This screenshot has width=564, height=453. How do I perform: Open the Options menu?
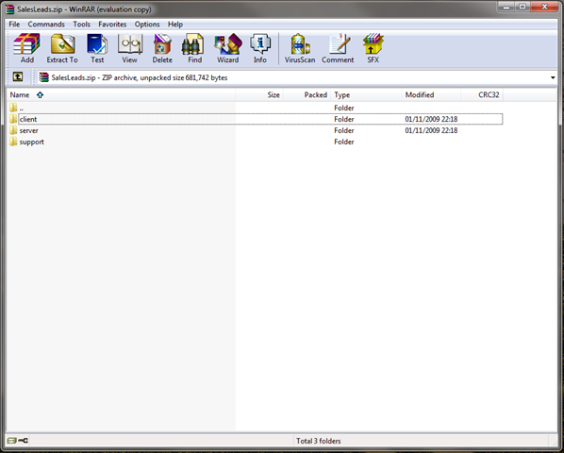pos(147,25)
